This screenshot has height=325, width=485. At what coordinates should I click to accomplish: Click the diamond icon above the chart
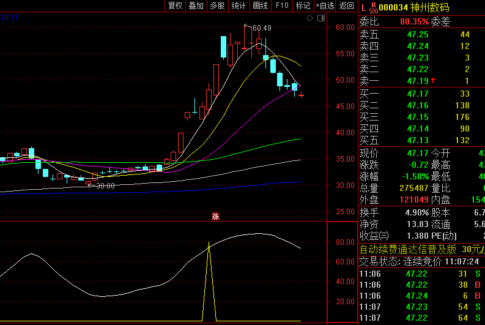pos(310,18)
